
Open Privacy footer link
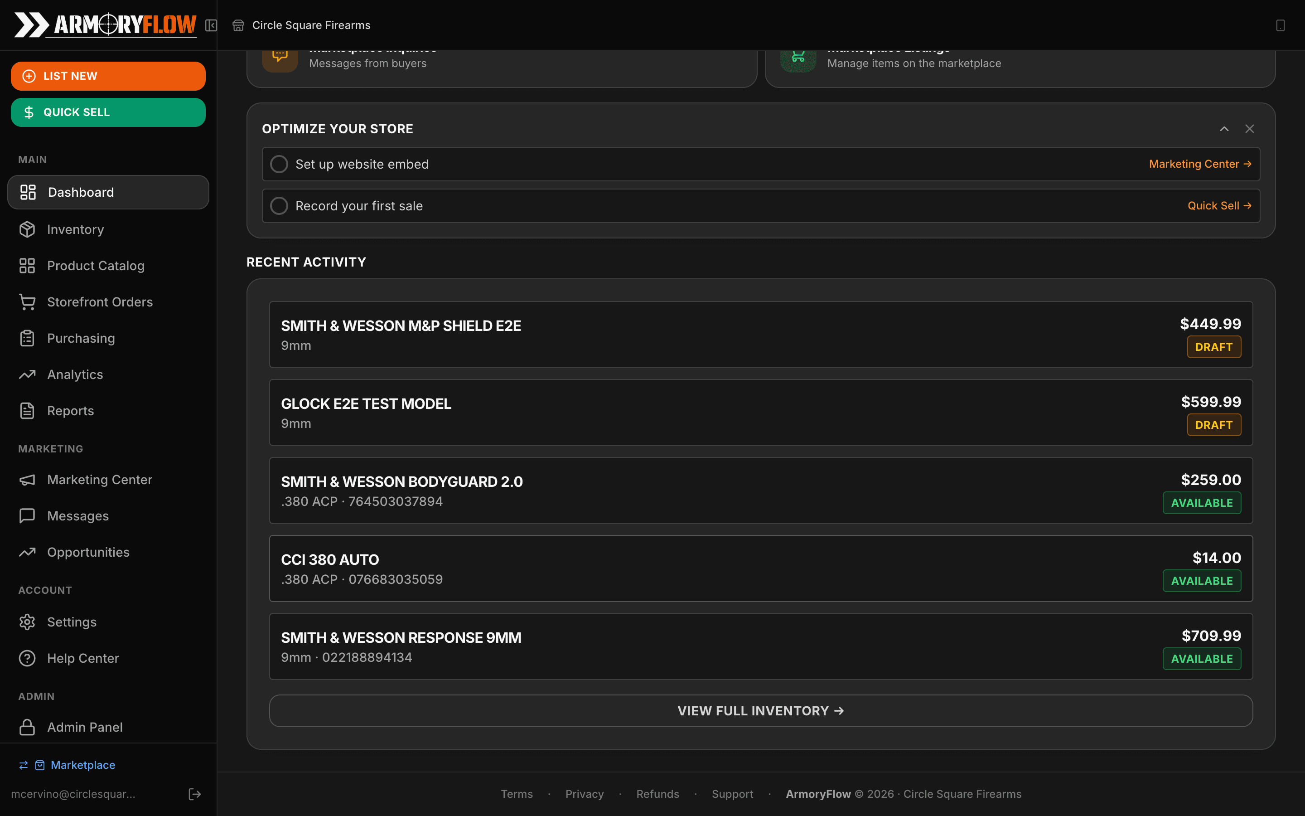click(585, 794)
